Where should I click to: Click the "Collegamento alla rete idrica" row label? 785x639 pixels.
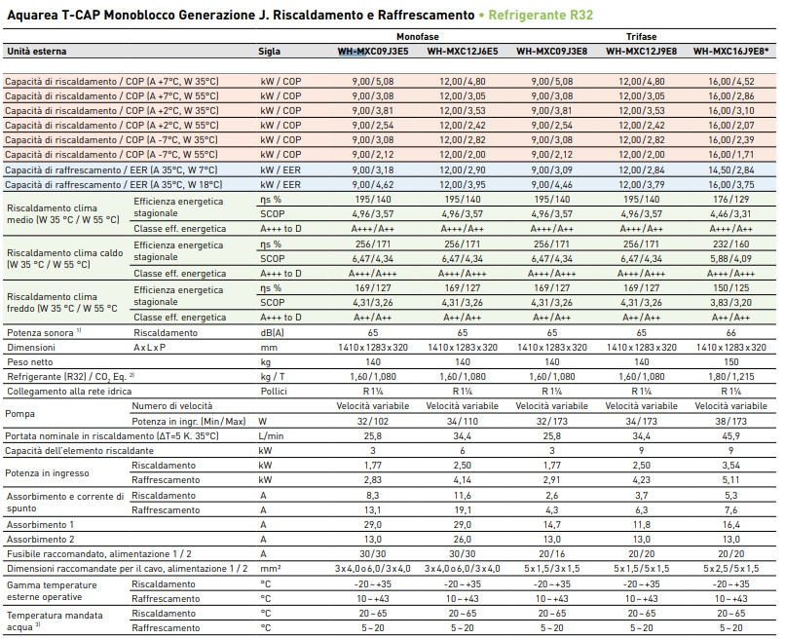(x=69, y=392)
